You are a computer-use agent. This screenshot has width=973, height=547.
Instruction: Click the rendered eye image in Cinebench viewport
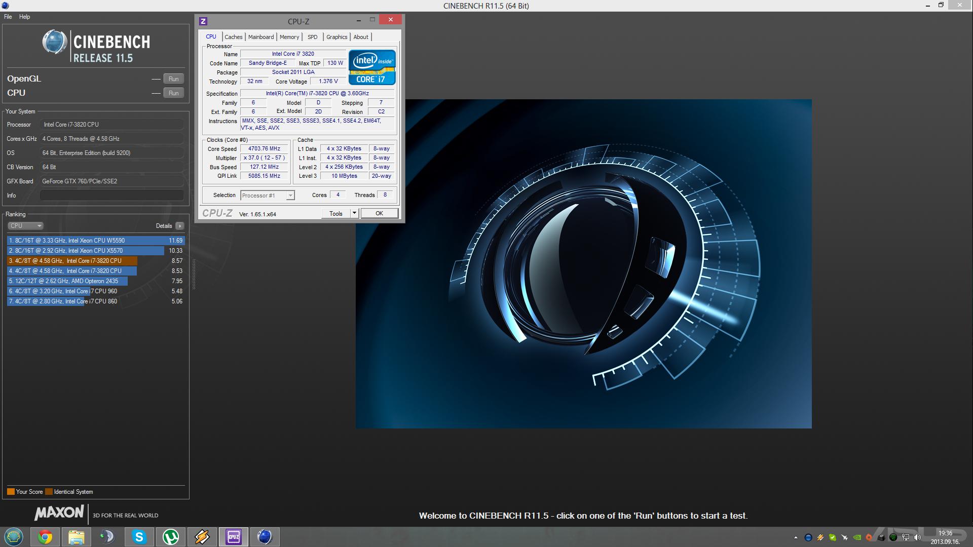tap(583, 264)
